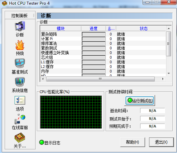Select the 芯片组 module row
Viewport: 177px width, 153px height.
[103, 57]
